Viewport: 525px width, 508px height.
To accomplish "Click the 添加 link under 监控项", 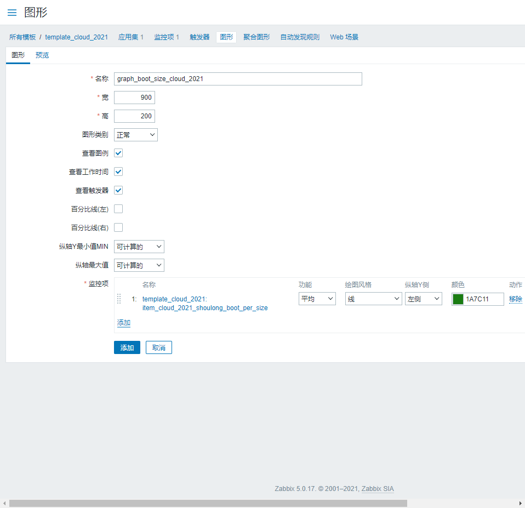I will point(124,323).
